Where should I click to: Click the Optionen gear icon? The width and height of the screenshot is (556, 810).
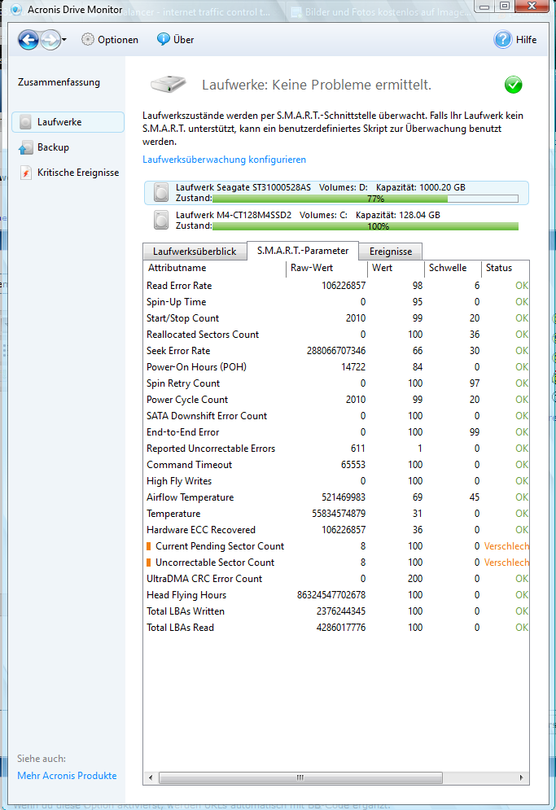[x=88, y=39]
